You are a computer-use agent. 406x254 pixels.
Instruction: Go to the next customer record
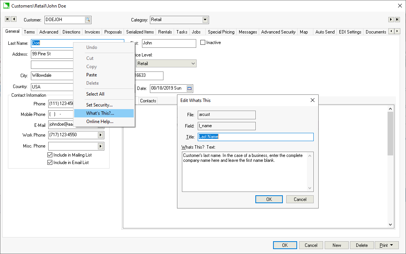(x=391, y=19)
